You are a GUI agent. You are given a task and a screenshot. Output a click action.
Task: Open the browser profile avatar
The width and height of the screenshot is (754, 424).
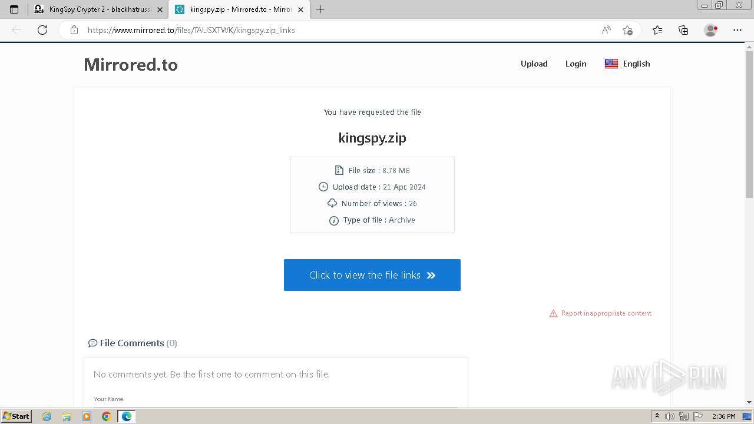pyautogui.click(x=711, y=30)
